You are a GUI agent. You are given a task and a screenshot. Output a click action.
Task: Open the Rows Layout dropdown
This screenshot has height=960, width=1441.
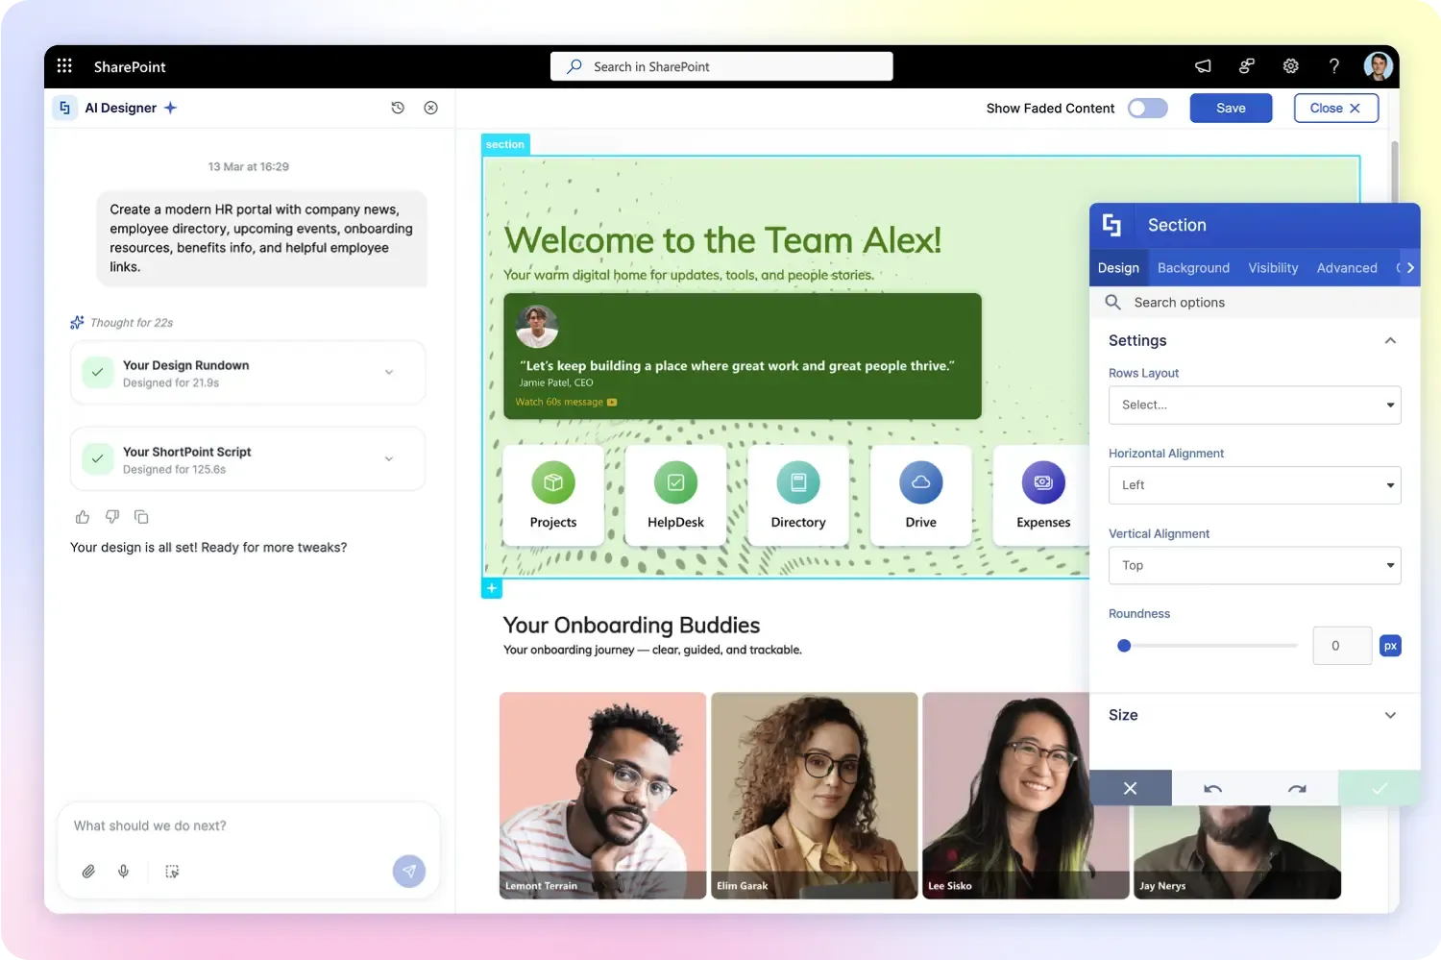pos(1254,406)
